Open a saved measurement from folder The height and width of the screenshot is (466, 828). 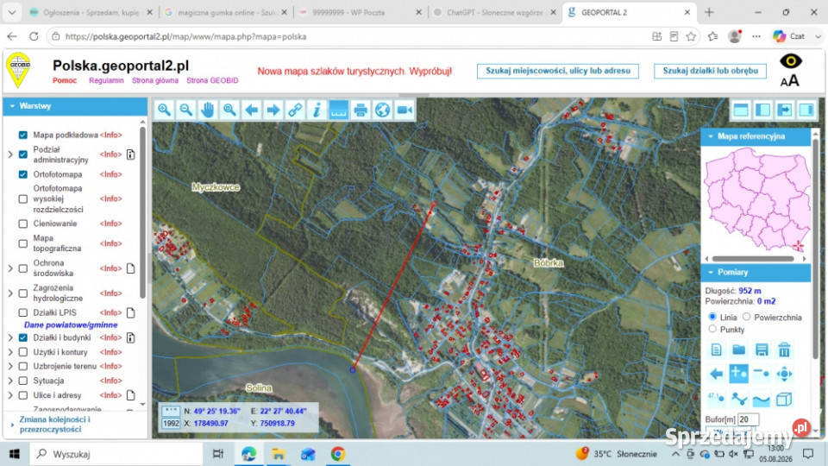739,349
